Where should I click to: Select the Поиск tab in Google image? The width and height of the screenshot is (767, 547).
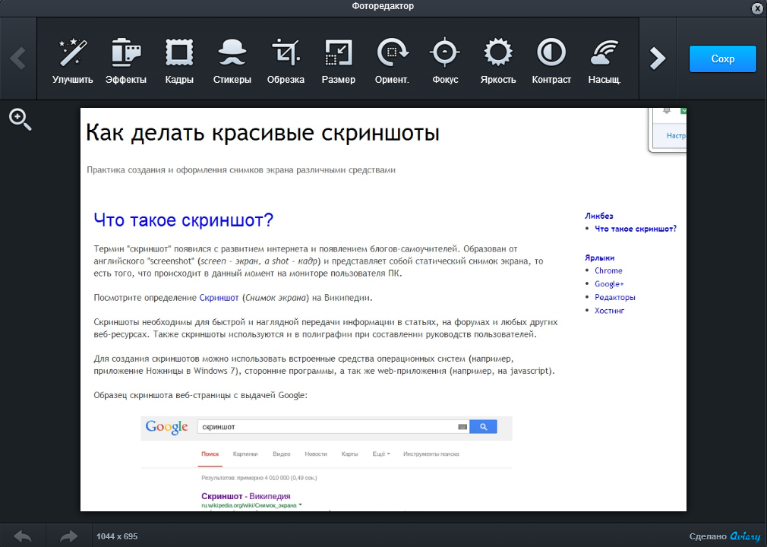210,454
